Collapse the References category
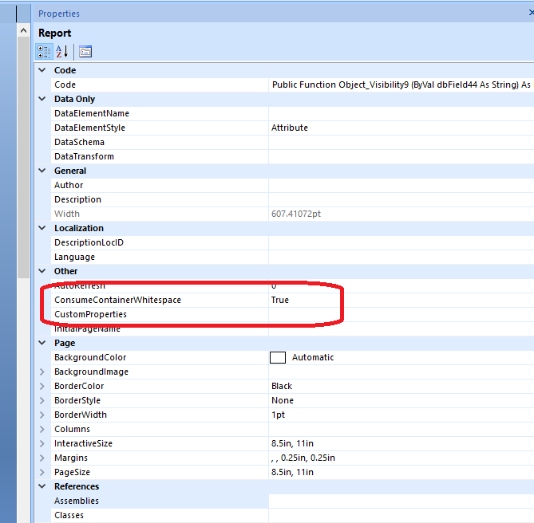This screenshot has width=534, height=523. click(x=42, y=486)
